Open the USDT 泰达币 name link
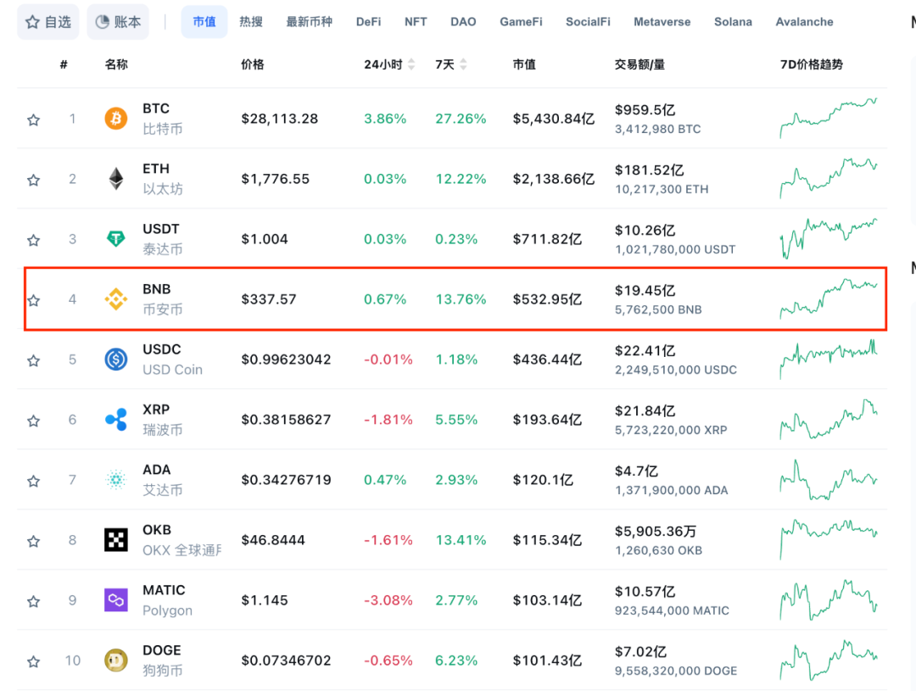The width and height of the screenshot is (916, 691). [x=162, y=239]
